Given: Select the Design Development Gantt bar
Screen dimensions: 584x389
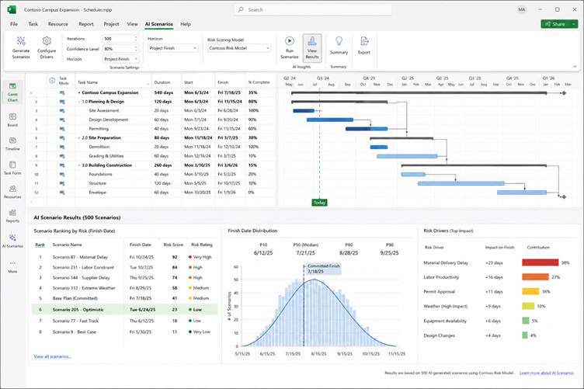Looking at the screenshot, I should [x=329, y=120].
